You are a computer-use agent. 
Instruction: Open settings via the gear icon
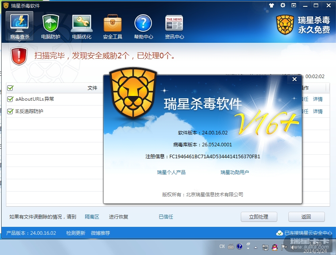pyautogui.click(x=282, y=5)
